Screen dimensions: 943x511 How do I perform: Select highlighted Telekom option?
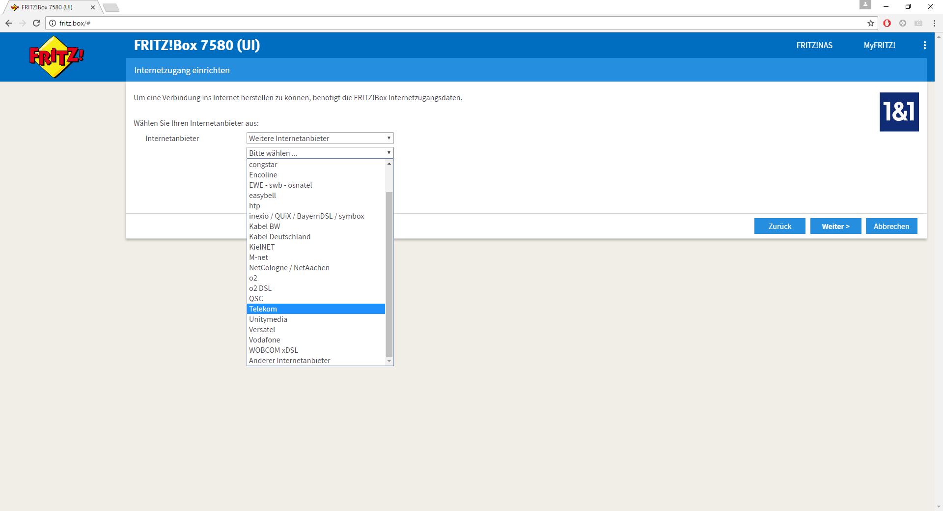tap(316, 309)
